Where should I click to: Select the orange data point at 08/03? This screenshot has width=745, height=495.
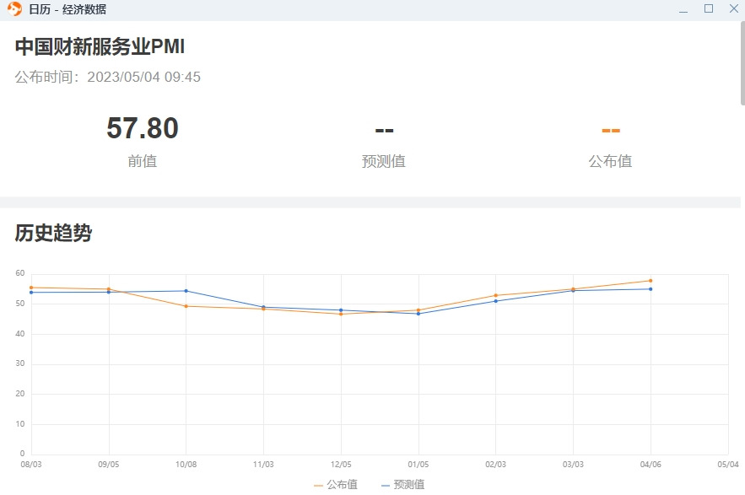click(31, 288)
